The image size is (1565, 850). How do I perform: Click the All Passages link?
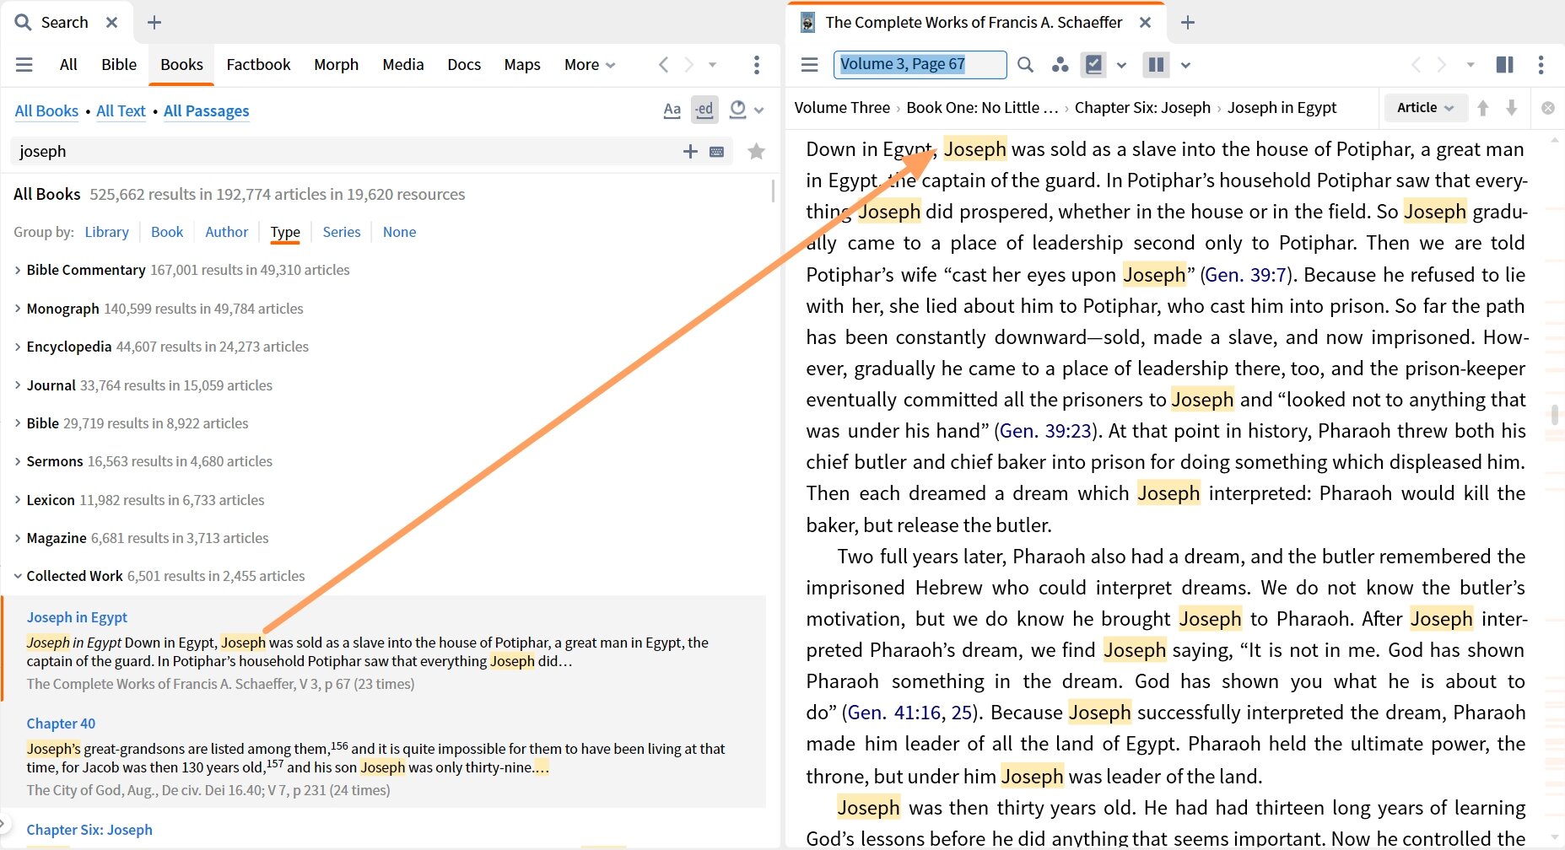click(x=207, y=111)
